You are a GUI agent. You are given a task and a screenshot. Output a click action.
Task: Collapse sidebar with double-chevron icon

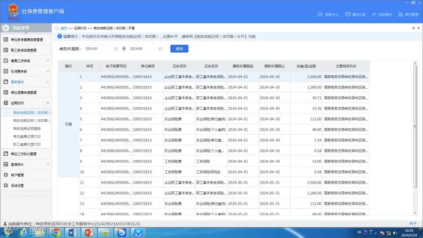[26, 196]
